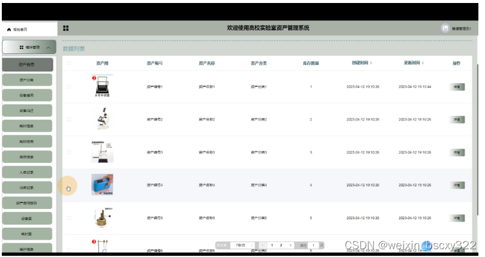Open the 资产分类 sidebar item

point(27,80)
